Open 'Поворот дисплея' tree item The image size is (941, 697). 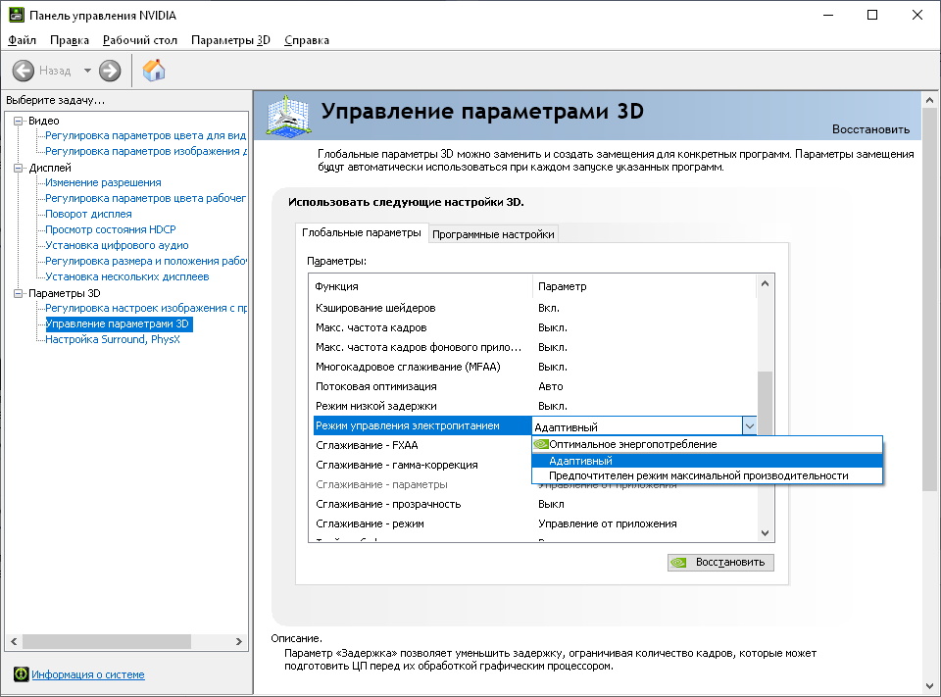pyautogui.click(x=88, y=214)
